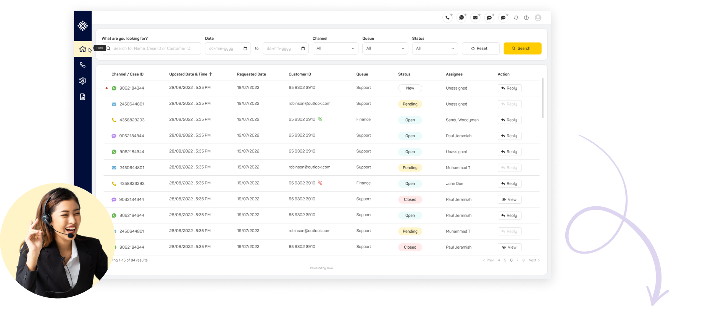Image resolution: width=710 pixels, height=310 pixels.
Task: Click the Reset filters button
Action: click(481, 48)
